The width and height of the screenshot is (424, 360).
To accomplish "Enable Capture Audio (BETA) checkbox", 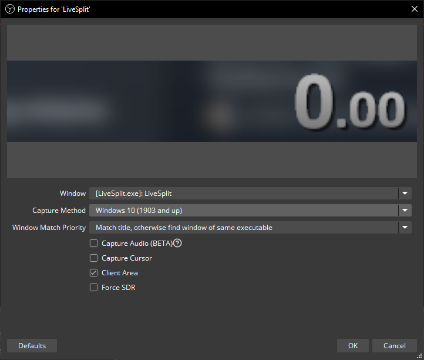I will [x=93, y=244].
